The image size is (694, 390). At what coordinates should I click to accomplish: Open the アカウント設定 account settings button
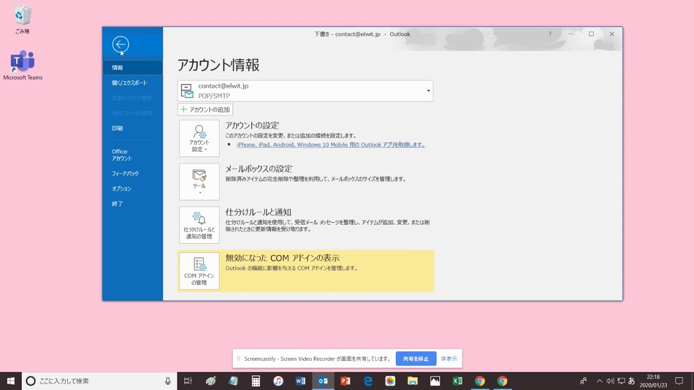(200, 139)
